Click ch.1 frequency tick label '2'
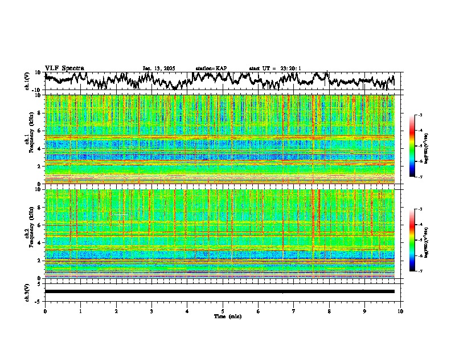Screen dimensions: 451x349 pyautogui.click(x=40, y=167)
